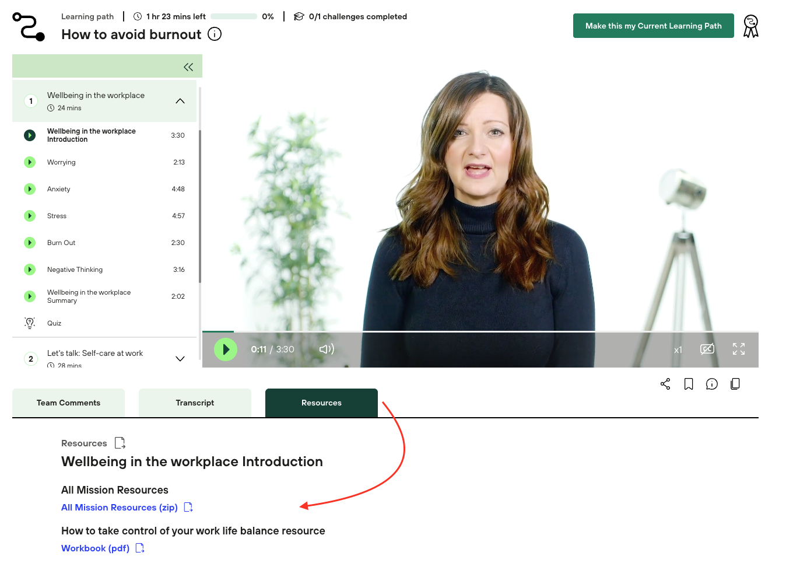Expand Let's talk: Self-care at work section
Image resolution: width=786 pixels, height=570 pixels.
pos(180,359)
